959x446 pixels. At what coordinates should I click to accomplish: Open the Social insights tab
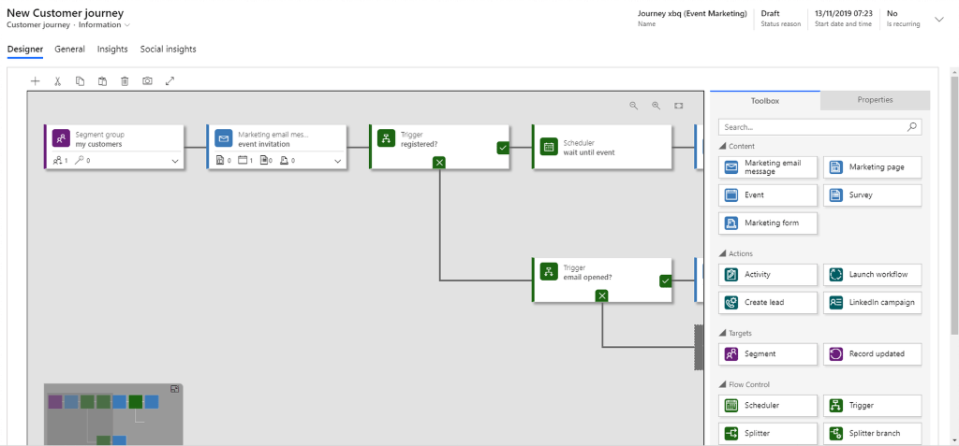169,49
